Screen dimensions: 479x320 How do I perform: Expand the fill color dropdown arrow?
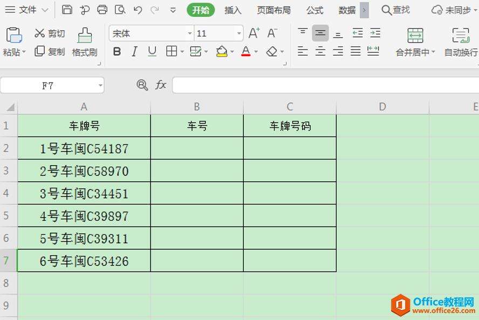click(232, 51)
